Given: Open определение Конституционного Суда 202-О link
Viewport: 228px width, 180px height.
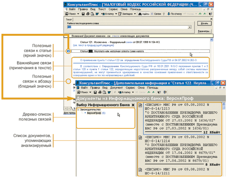Looking at the screenshot, I should (x=161, y=60).
